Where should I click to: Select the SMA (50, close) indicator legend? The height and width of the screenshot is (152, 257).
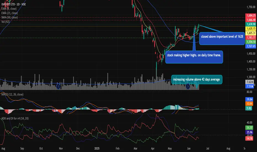9,17
